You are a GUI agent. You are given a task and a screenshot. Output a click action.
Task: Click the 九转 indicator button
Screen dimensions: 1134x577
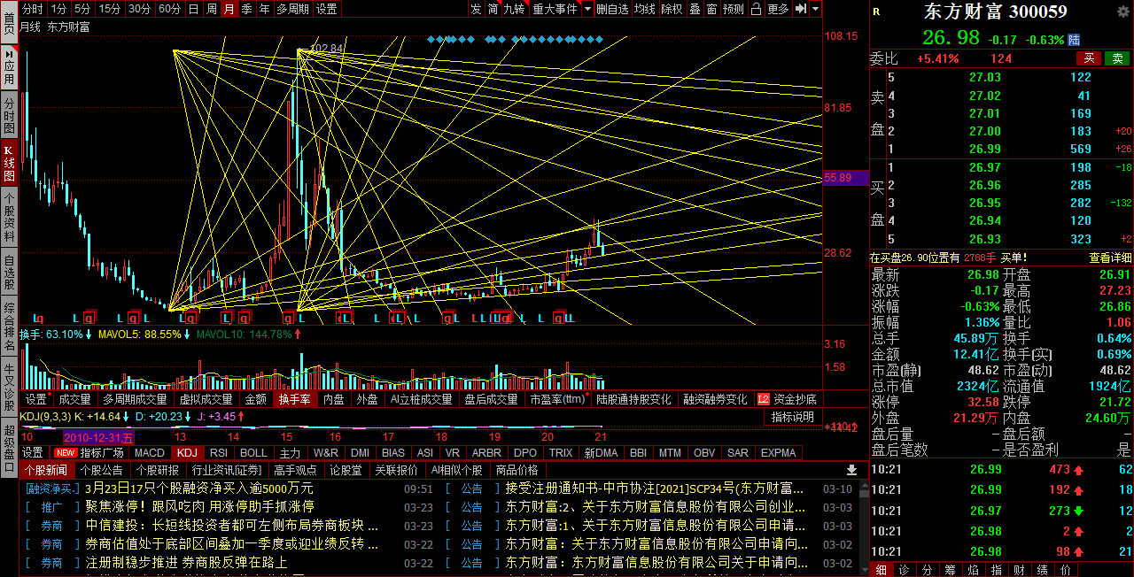[x=516, y=9]
